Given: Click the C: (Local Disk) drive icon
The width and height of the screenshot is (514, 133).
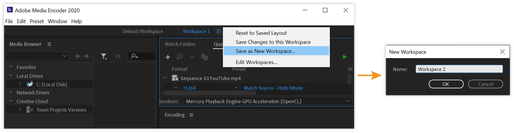Looking at the screenshot, I should [30, 84].
